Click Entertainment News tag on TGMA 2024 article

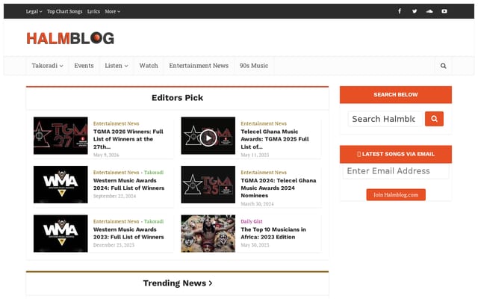coord(264,173)
